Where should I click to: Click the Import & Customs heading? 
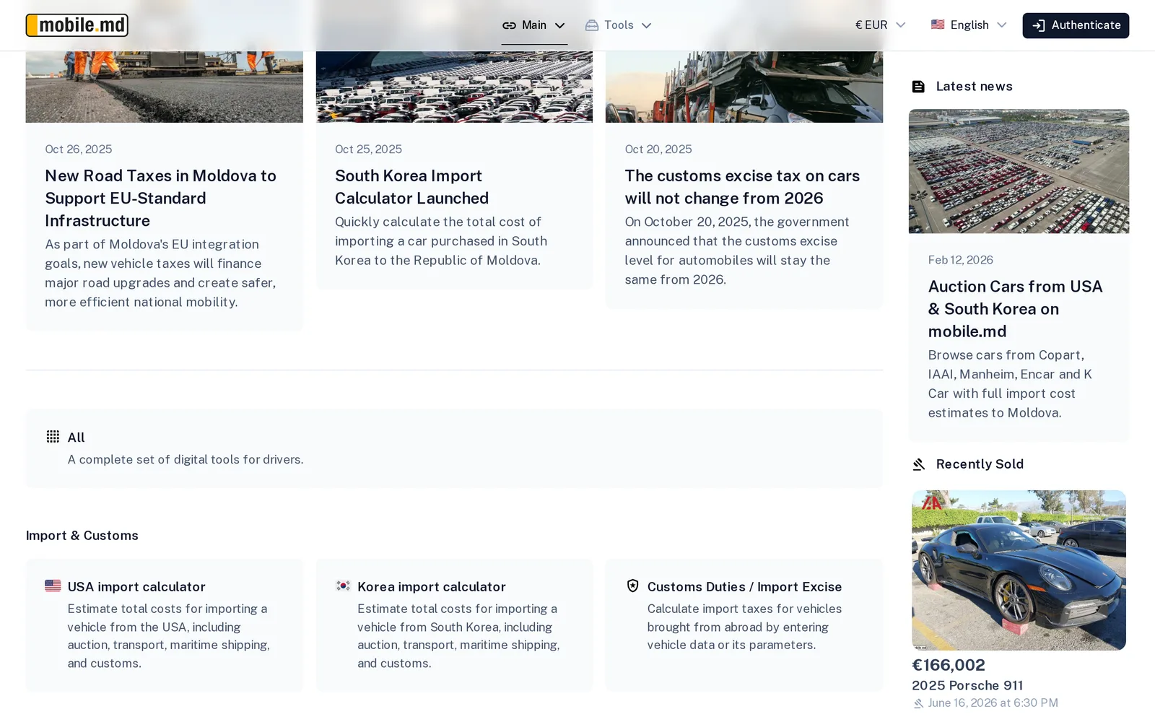pyautogui.click(x=82, y=536)
